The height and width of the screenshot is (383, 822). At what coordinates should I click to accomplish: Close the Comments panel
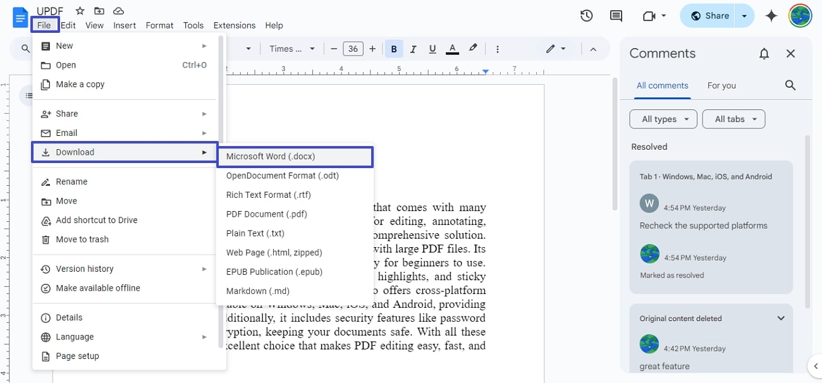[790, 53]
